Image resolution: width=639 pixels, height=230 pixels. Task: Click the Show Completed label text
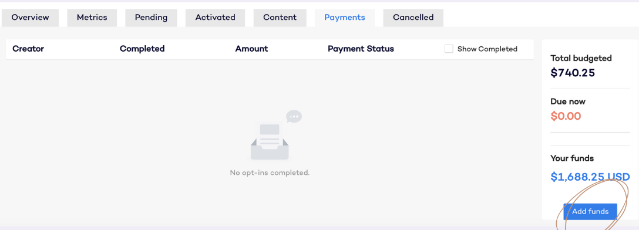point(487,49)
